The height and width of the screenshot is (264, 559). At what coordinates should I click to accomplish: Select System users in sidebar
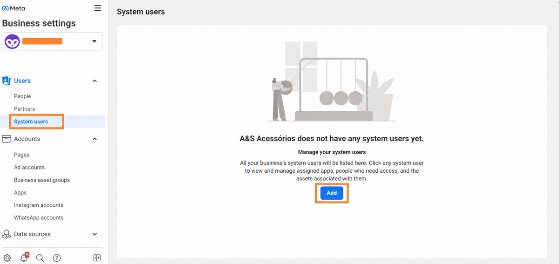pyautogui.click(x=31, y=122)
